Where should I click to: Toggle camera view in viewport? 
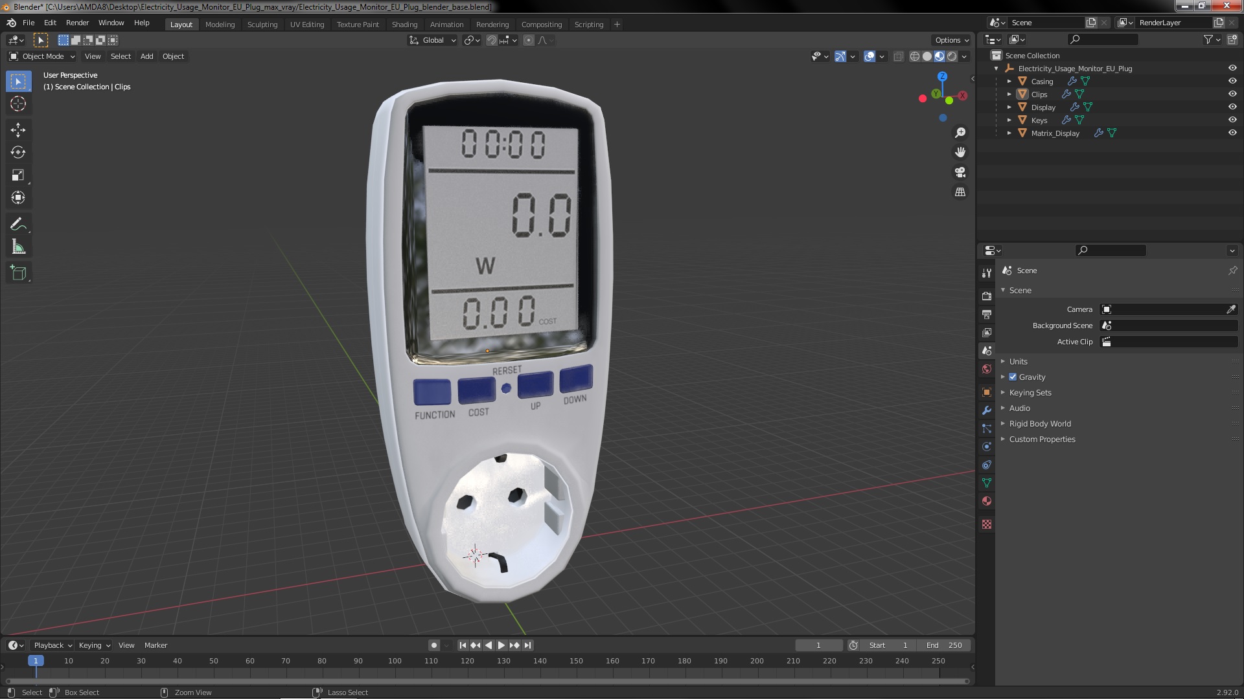click(960, 172)
